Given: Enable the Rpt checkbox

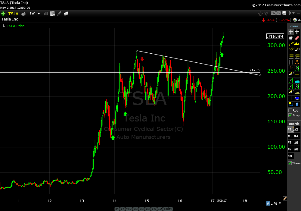Looking at the screenshot, I should [290, 110].
